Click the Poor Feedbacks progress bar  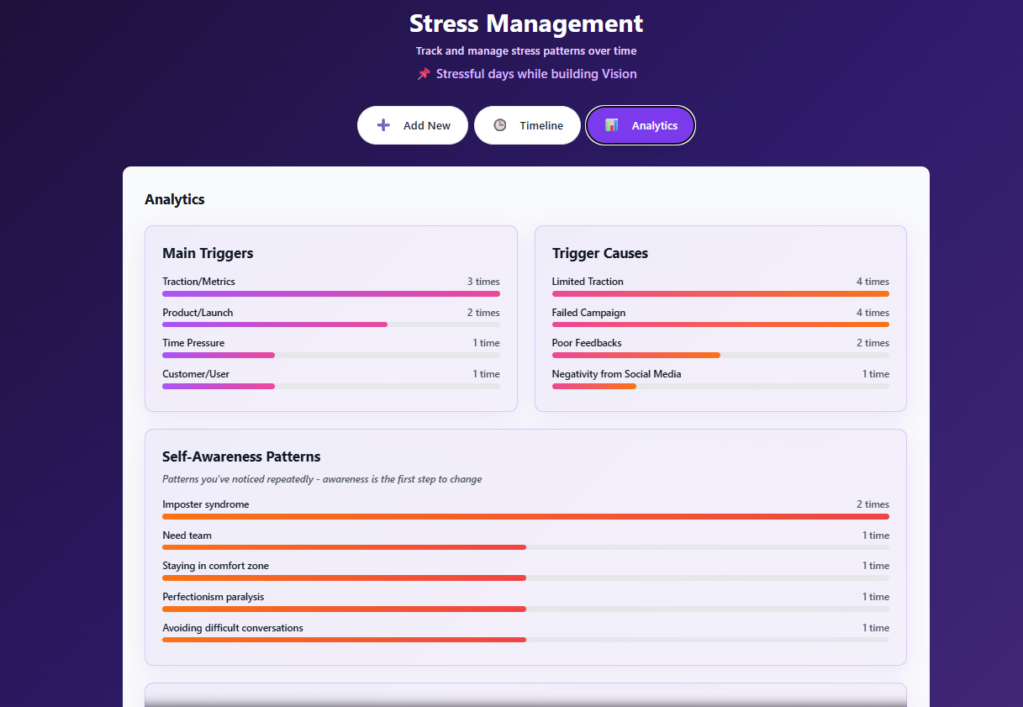tap(720, 356)
